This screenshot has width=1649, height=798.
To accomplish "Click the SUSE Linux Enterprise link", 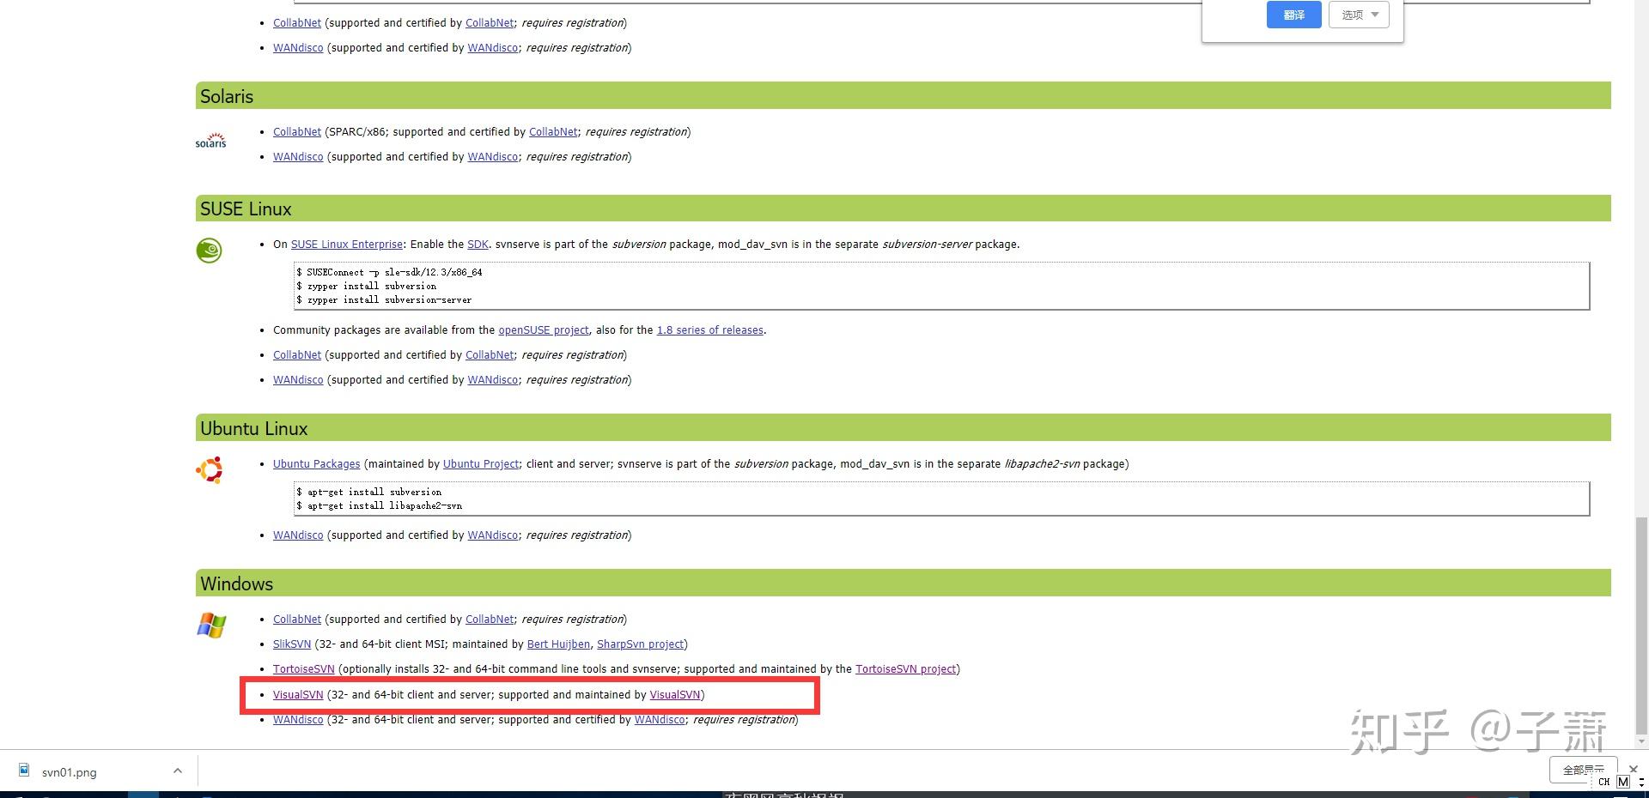I will pos(347,245).
